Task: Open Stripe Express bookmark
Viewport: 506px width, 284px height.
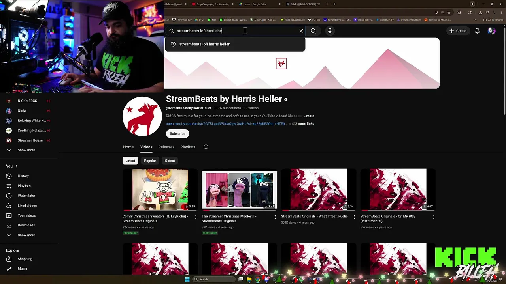Action: point(363,20)
